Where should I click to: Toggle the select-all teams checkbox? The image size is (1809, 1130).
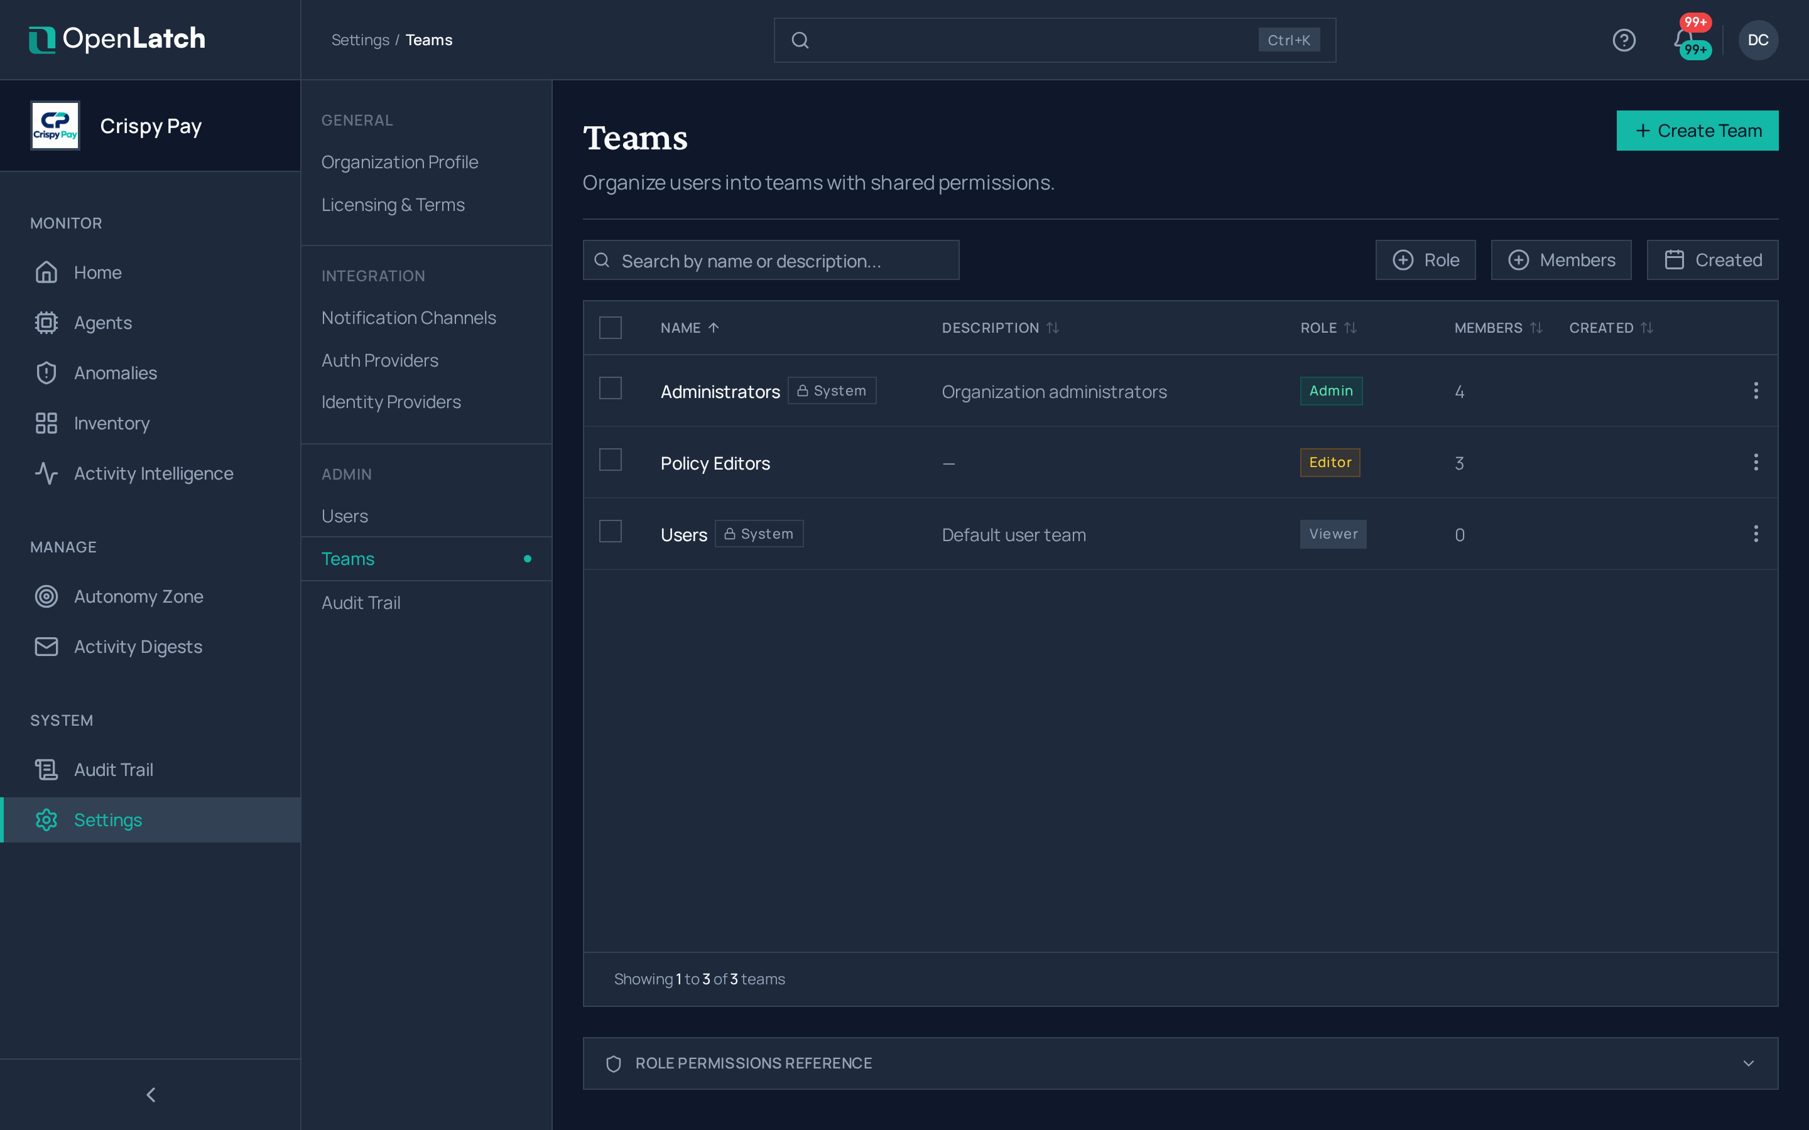pos(610,327)
